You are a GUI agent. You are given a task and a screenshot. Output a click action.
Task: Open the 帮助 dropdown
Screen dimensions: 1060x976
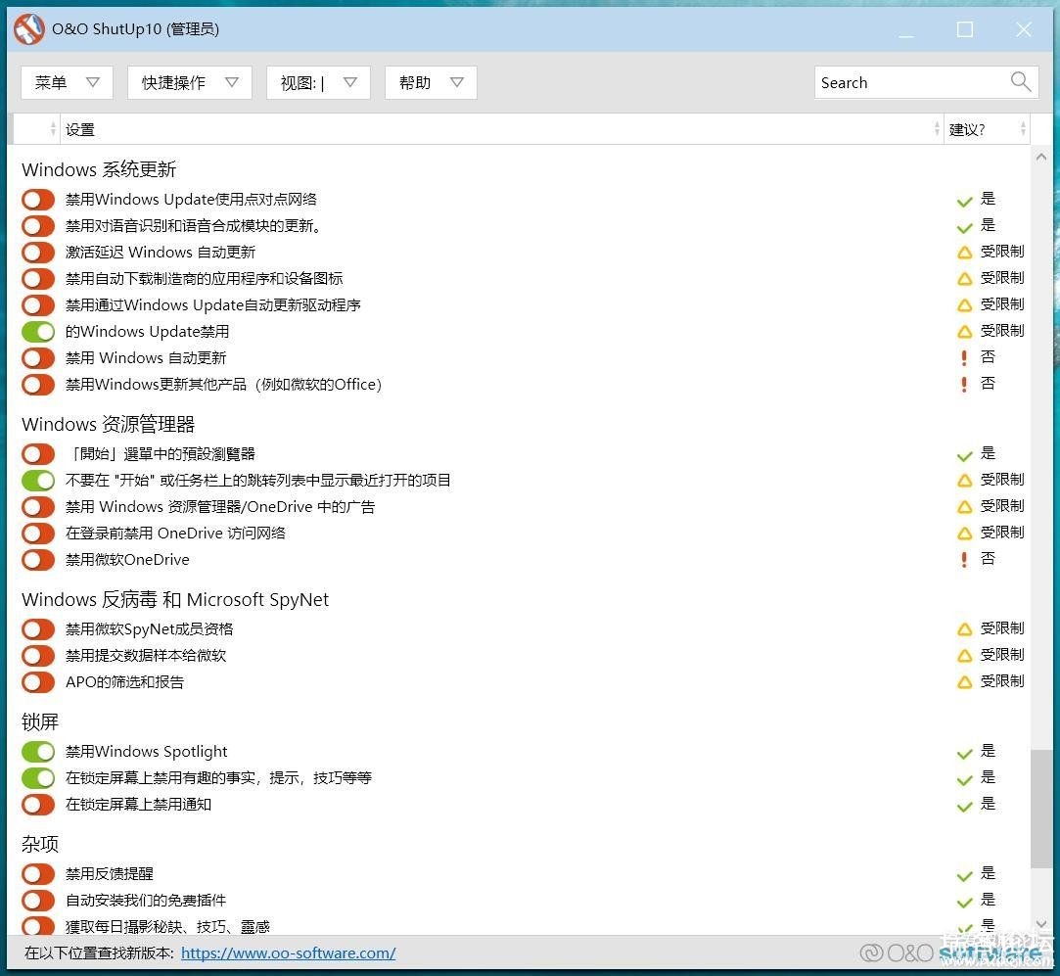pos(432,82)
